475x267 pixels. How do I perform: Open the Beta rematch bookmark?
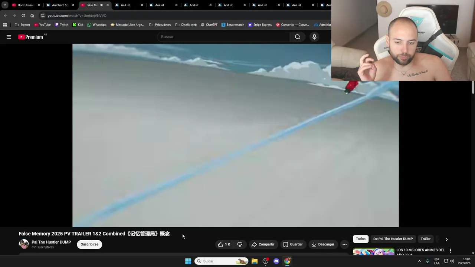coord(233,25)
